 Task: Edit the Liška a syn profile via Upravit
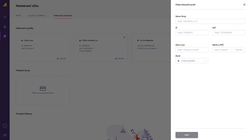(61, 58)
